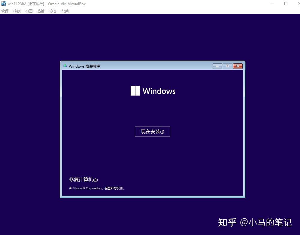Click the Windows logo above the Windows text

click(x=135, y=91)
